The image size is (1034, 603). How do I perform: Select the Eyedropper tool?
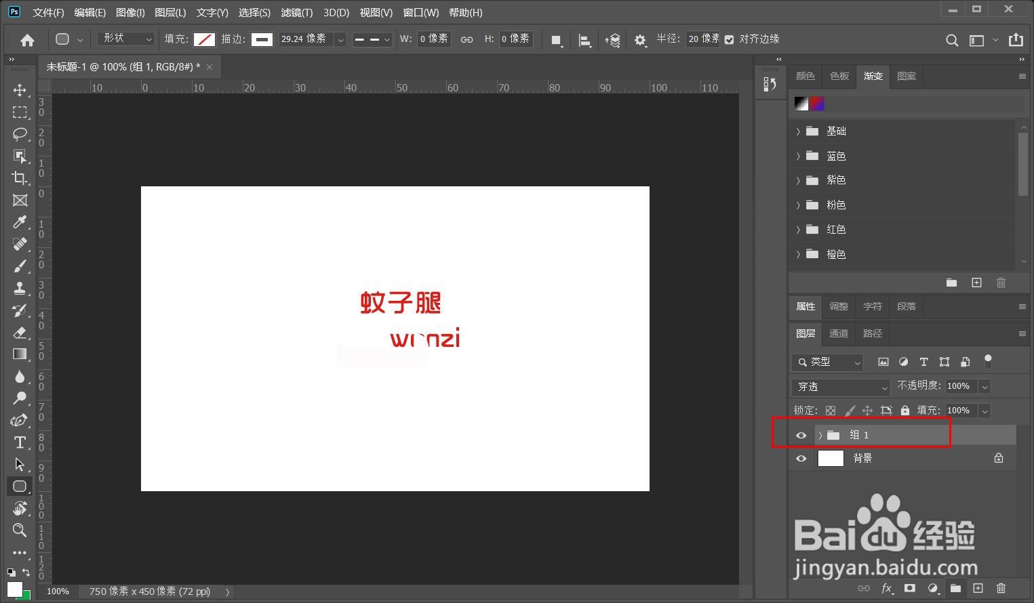tap(20, 222)
